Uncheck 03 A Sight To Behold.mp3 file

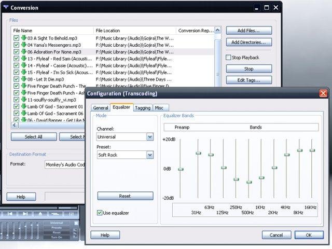pos(16,38)
